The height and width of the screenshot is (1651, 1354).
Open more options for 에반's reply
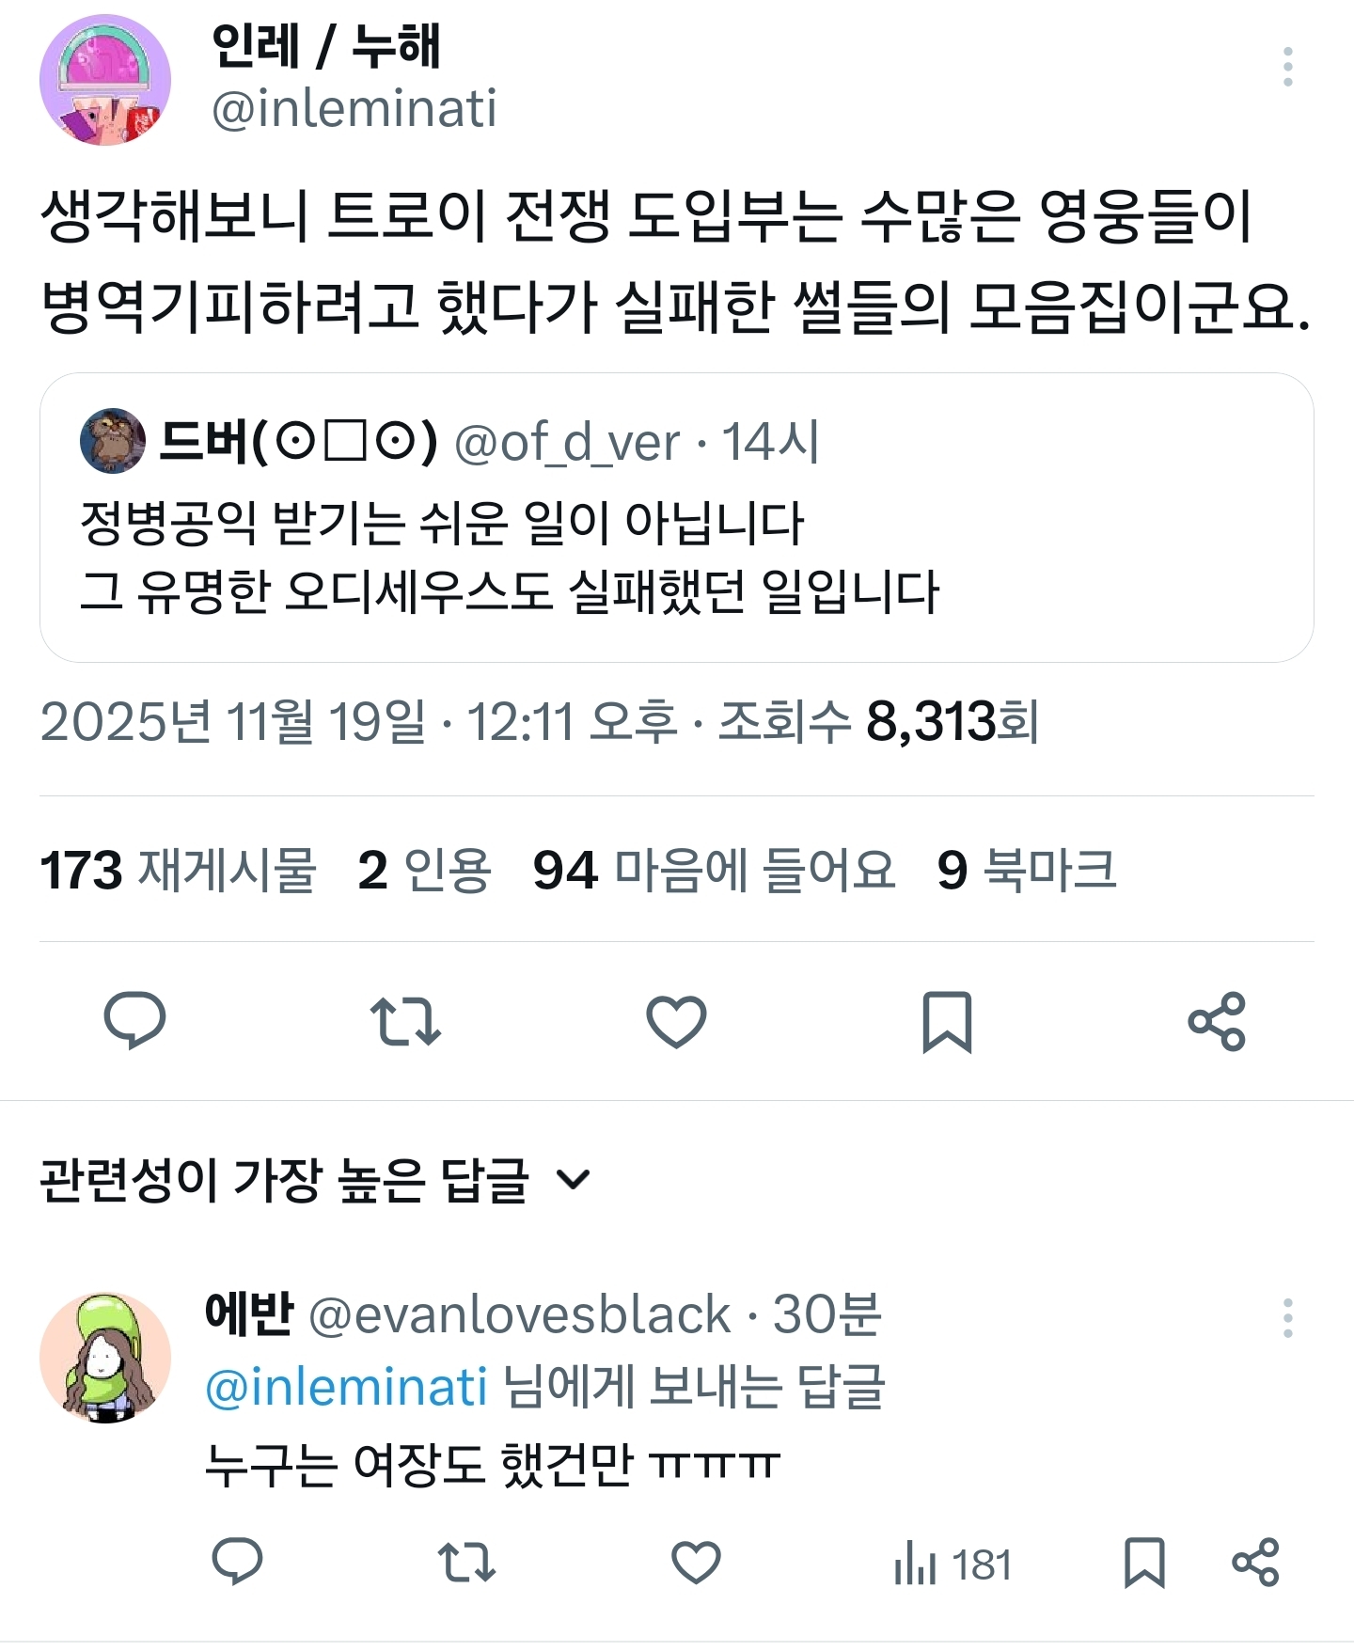coord(1287,1318)
